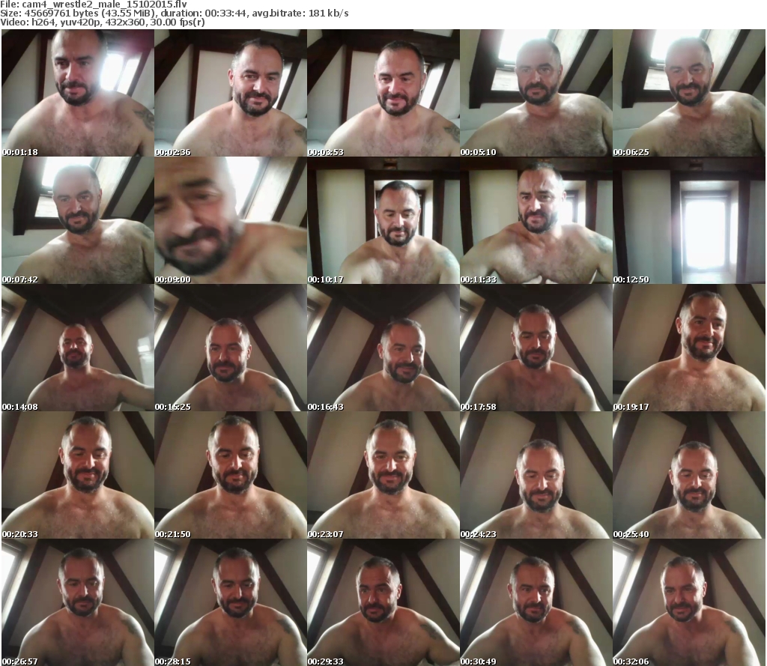Select the empty window frame at 00:12:50
Viewport: 767px width, 666px height.
(689, 220)
